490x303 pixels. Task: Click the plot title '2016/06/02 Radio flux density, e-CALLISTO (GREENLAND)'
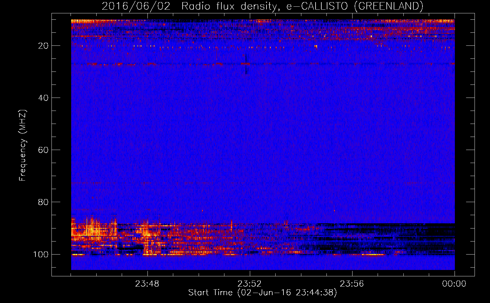click(262, 6)
